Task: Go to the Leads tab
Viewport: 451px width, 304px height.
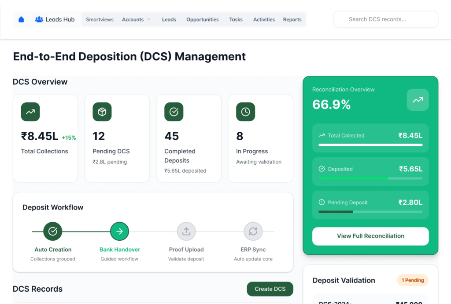Action: point(169,19)
